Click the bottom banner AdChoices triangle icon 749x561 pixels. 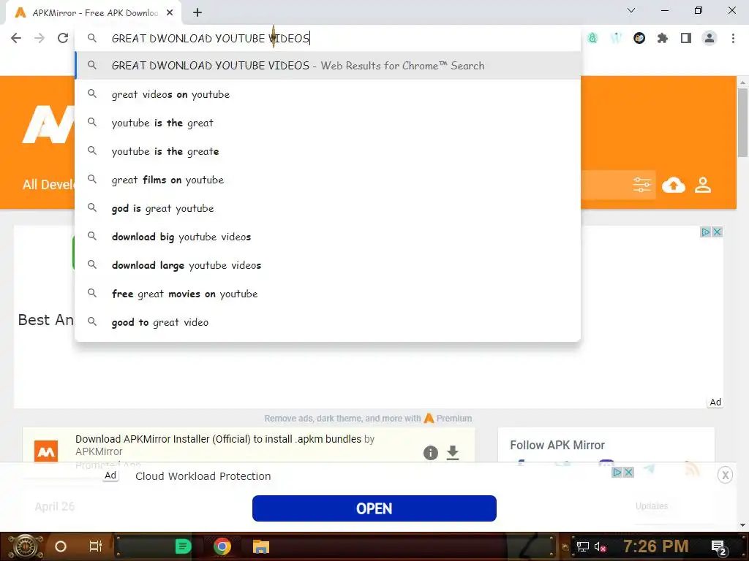click(617, 473)
